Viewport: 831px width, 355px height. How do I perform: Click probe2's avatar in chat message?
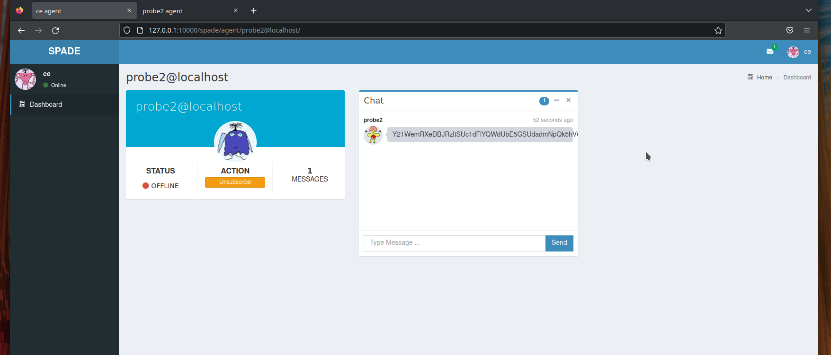coord(373,135)
